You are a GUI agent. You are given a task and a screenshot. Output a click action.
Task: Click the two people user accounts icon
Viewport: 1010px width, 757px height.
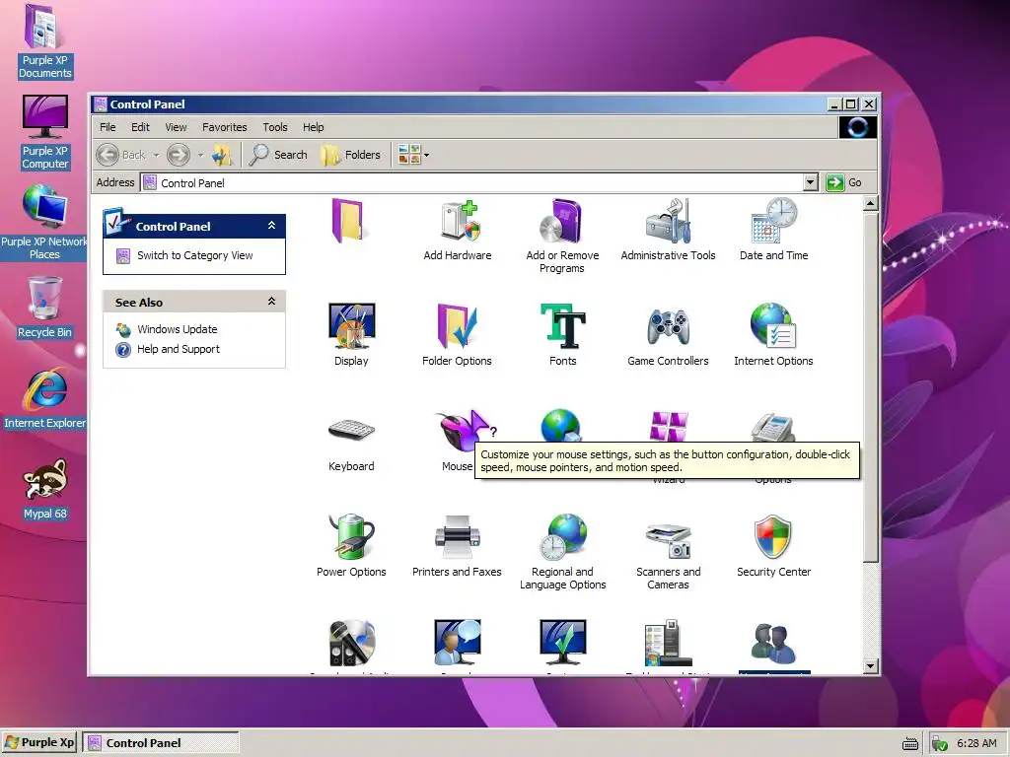coord(773,644)
